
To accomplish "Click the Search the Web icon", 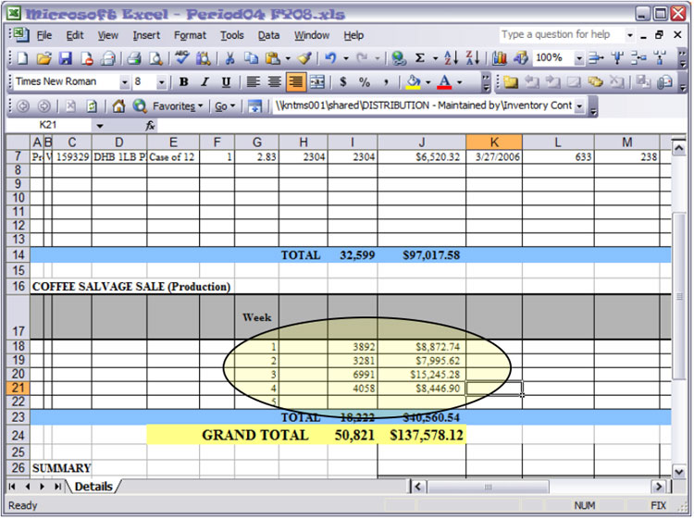I will click(140, 106).
